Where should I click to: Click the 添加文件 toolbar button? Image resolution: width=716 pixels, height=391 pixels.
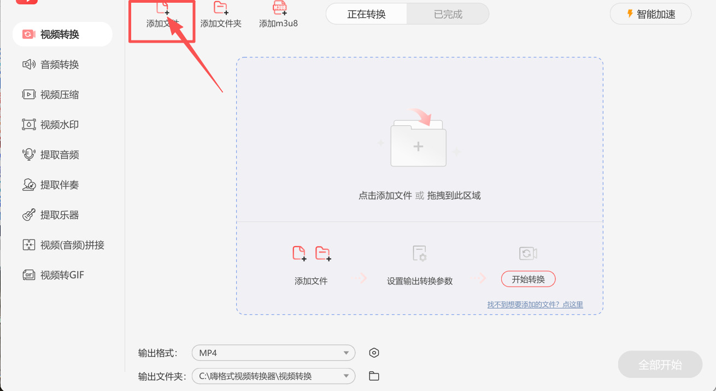pos(162,15)
